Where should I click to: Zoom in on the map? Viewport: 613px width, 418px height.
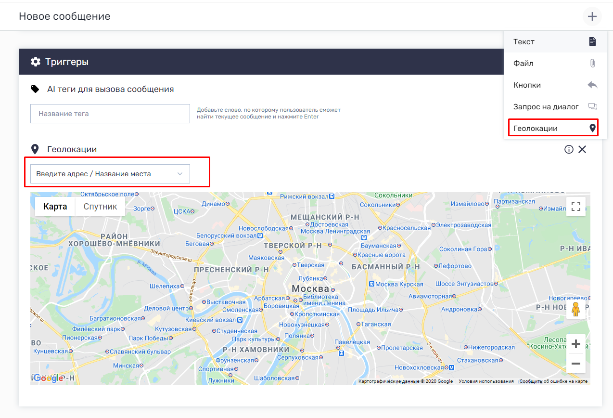tap(576, 344)
